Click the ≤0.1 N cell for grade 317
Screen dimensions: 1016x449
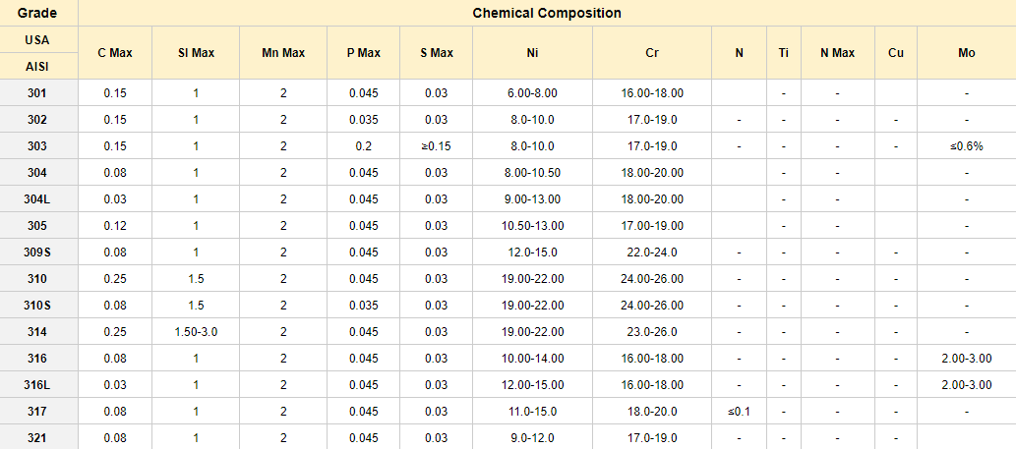click(x=739, y=412)
